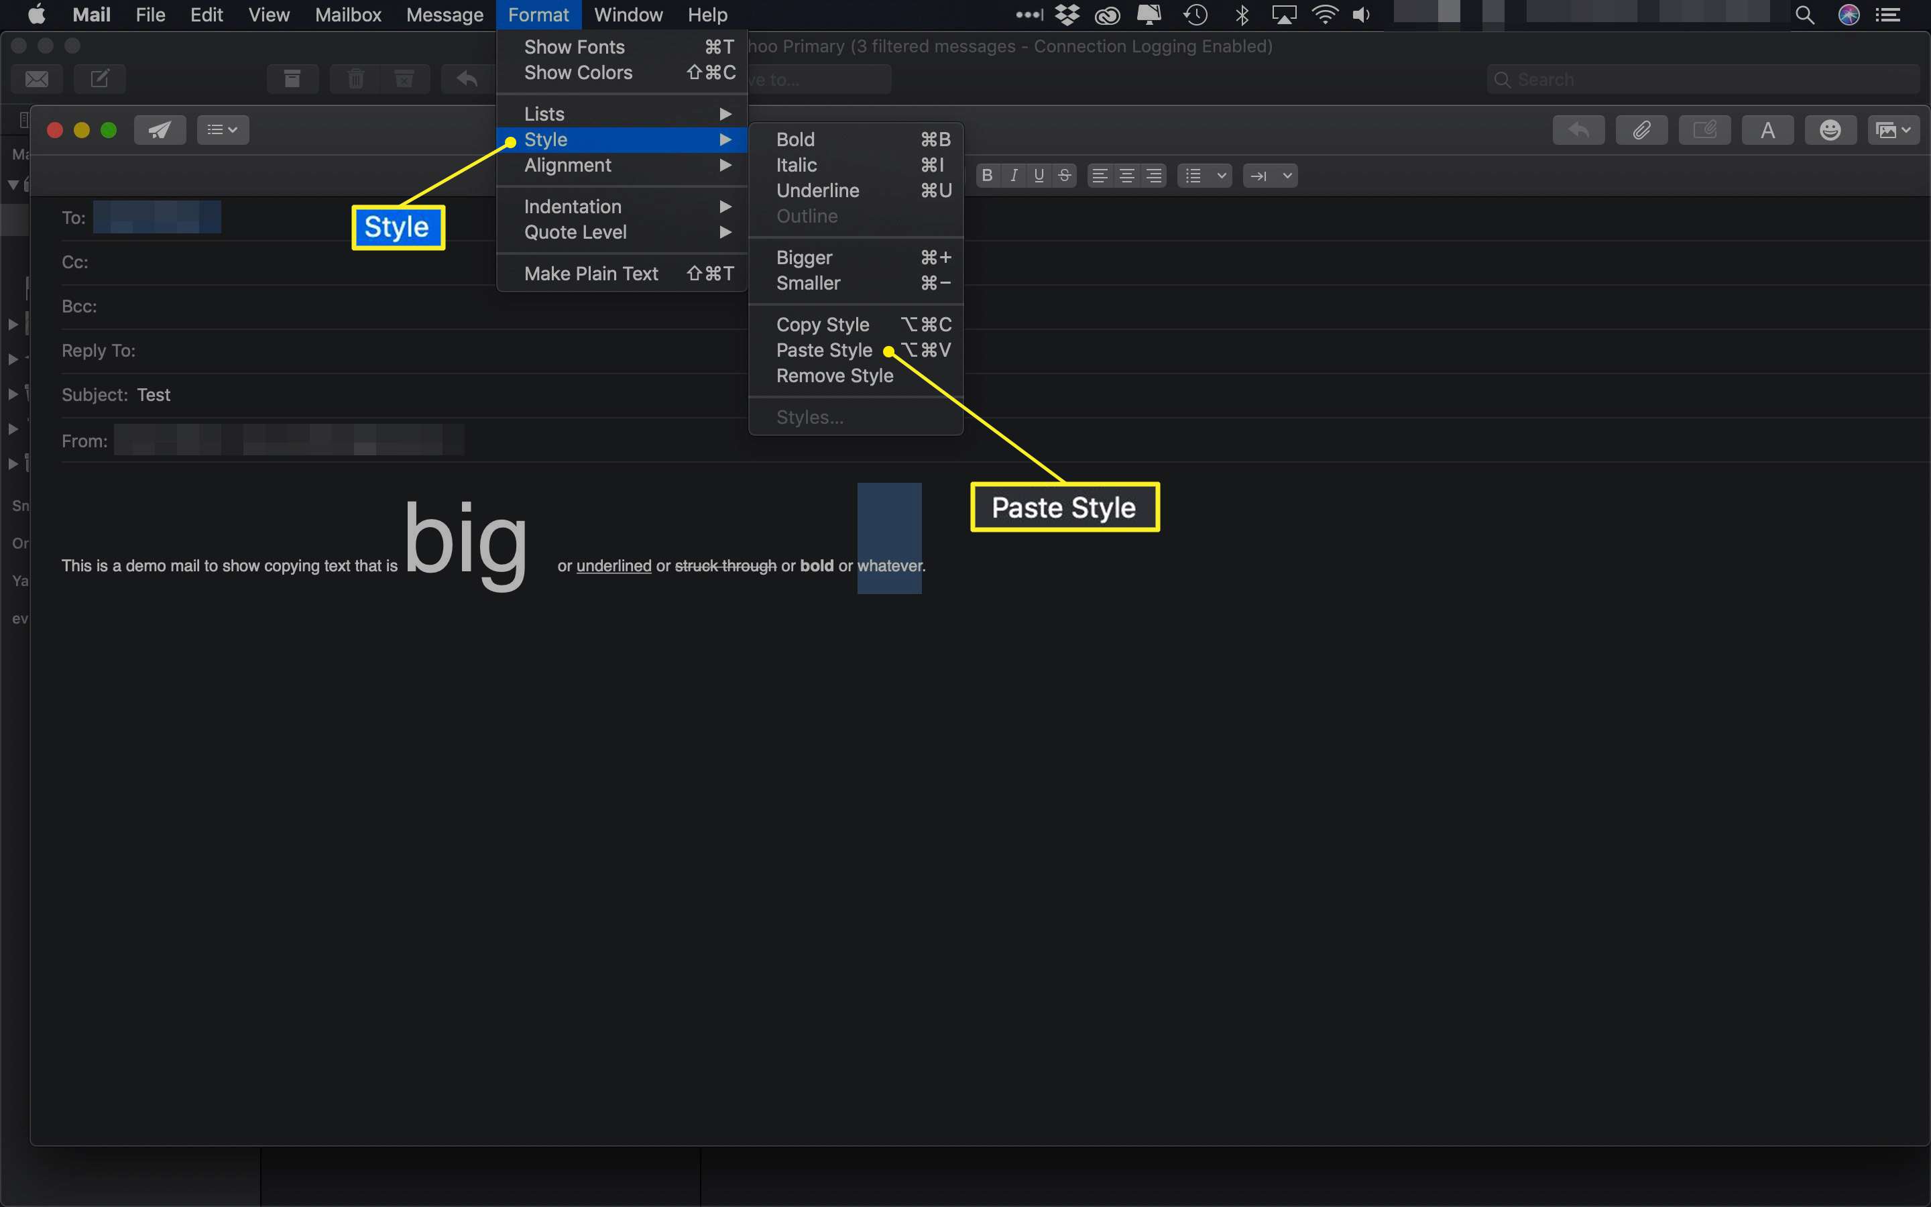
Task: Click the Archive icon in main window toolbar
Action: (292, 79)
